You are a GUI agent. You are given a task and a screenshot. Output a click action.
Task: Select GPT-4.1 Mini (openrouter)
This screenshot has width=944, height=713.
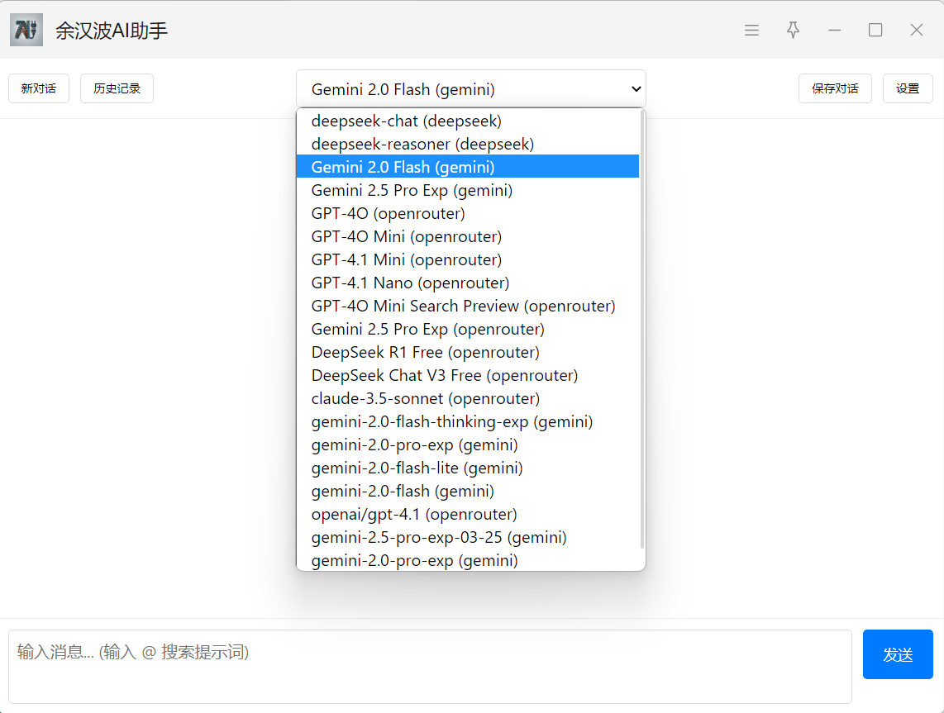468,259
